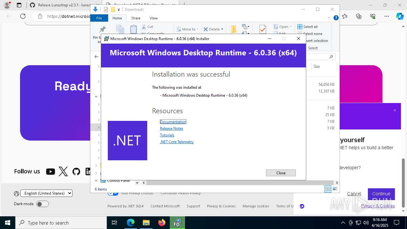The image size is (407, 229).
Task: Click Manage cookies footer link
Action: [256, 206]
